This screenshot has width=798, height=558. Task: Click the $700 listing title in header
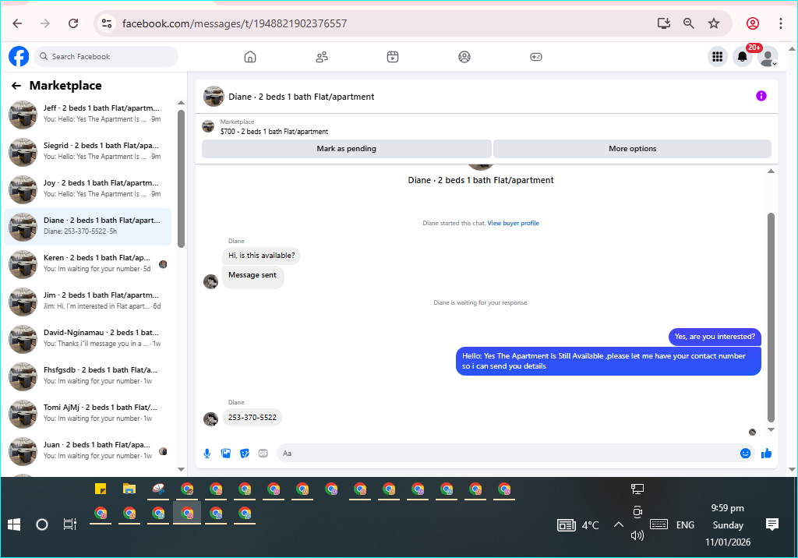[274, 132]
